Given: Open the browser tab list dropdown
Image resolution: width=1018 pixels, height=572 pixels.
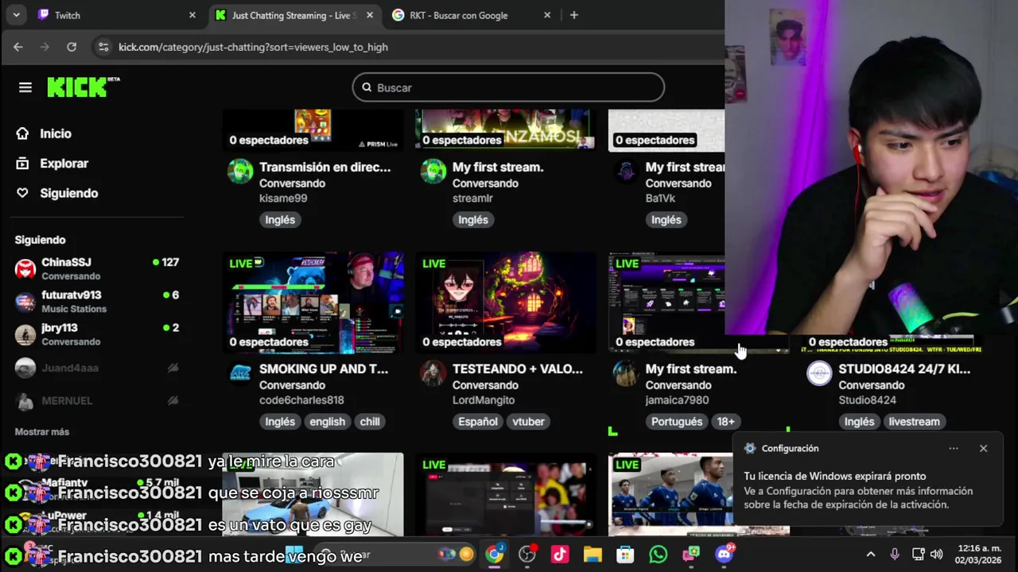Looking at the screenshot, I should point(16,15).
